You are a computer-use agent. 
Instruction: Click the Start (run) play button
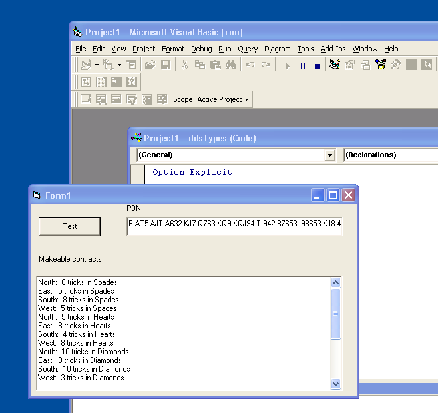(288, 66)
